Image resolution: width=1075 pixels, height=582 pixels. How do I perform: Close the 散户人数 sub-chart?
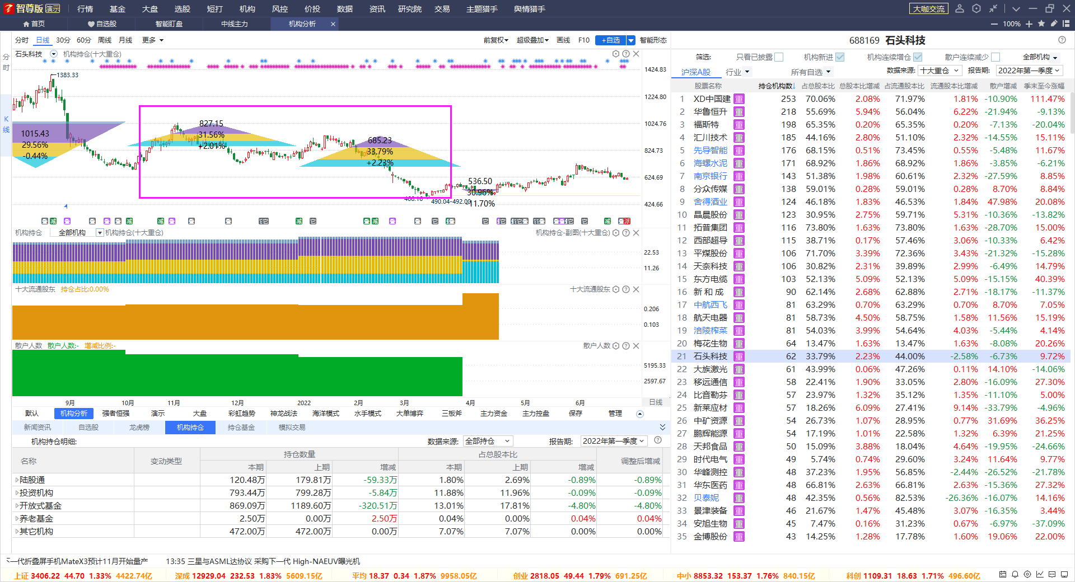pyautogui.click(x=636, y=346)
